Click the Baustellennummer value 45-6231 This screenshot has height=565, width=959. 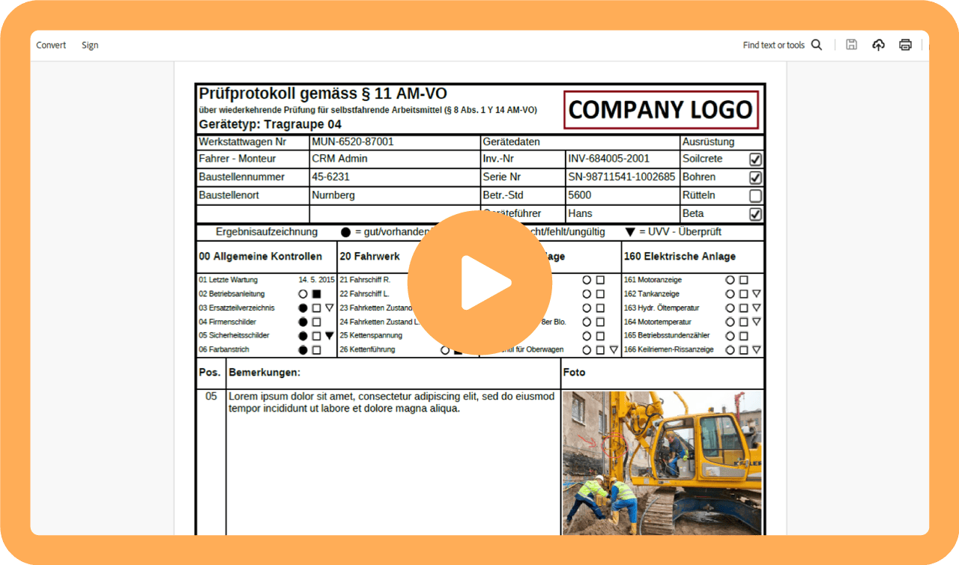point(330,177)
